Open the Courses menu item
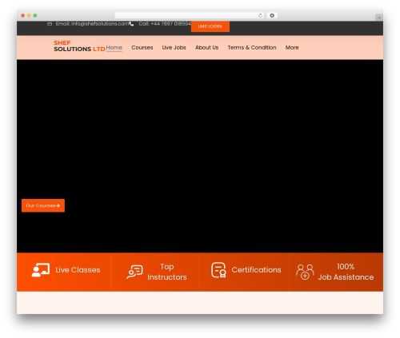 coord(142,48)
